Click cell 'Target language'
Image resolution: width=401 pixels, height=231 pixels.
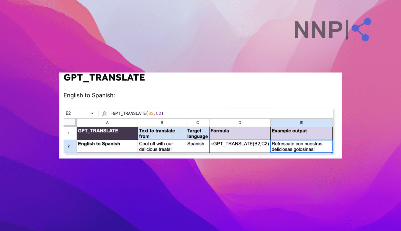[197, 133]
